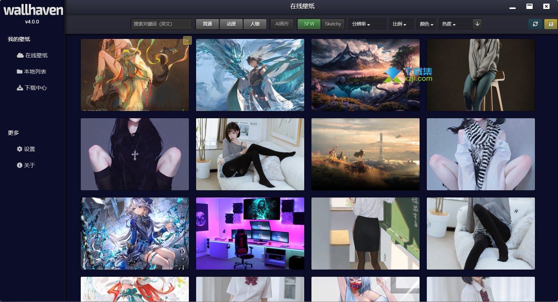Open the girl lounging on white sofa wallpaper
The image size is (558, 302).
[x=250, y=154]
